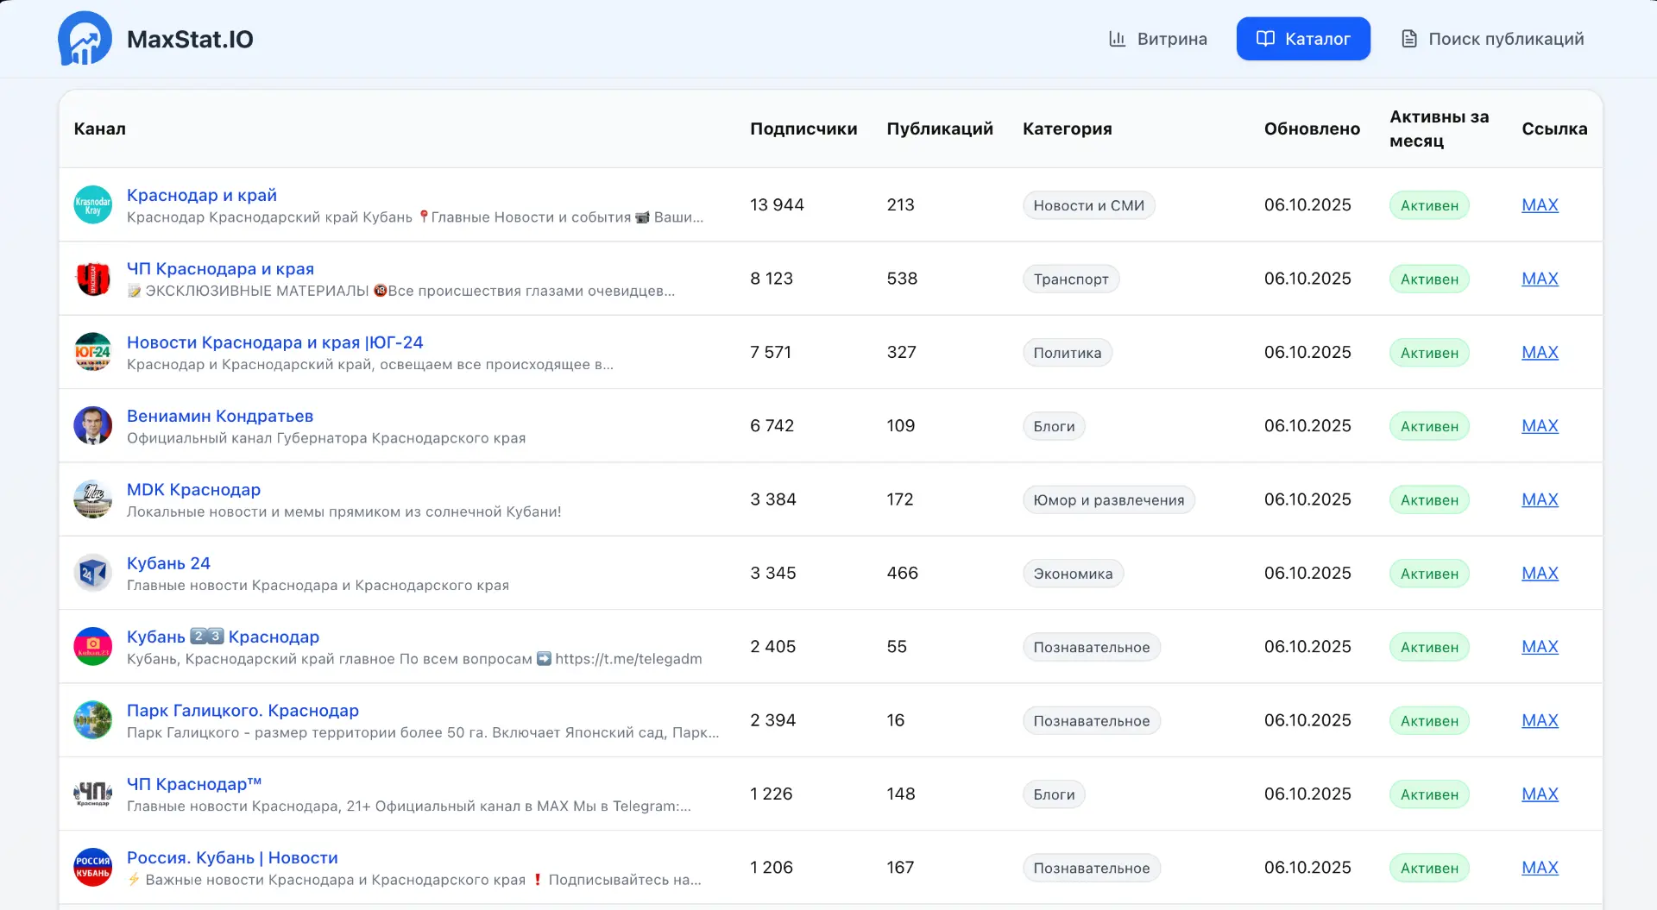Switch to the Витрина tab
This screenshot has height=910, width=1657.
pyautogui.click(x=1157, y=39)
